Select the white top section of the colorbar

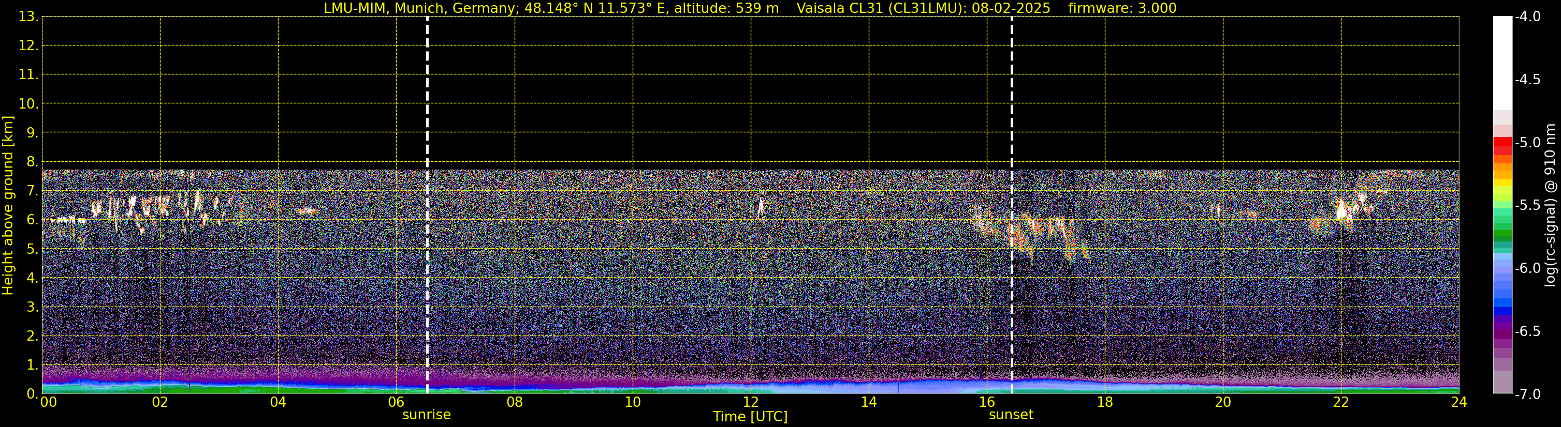pyautogui.click(x=1502, y=60)
